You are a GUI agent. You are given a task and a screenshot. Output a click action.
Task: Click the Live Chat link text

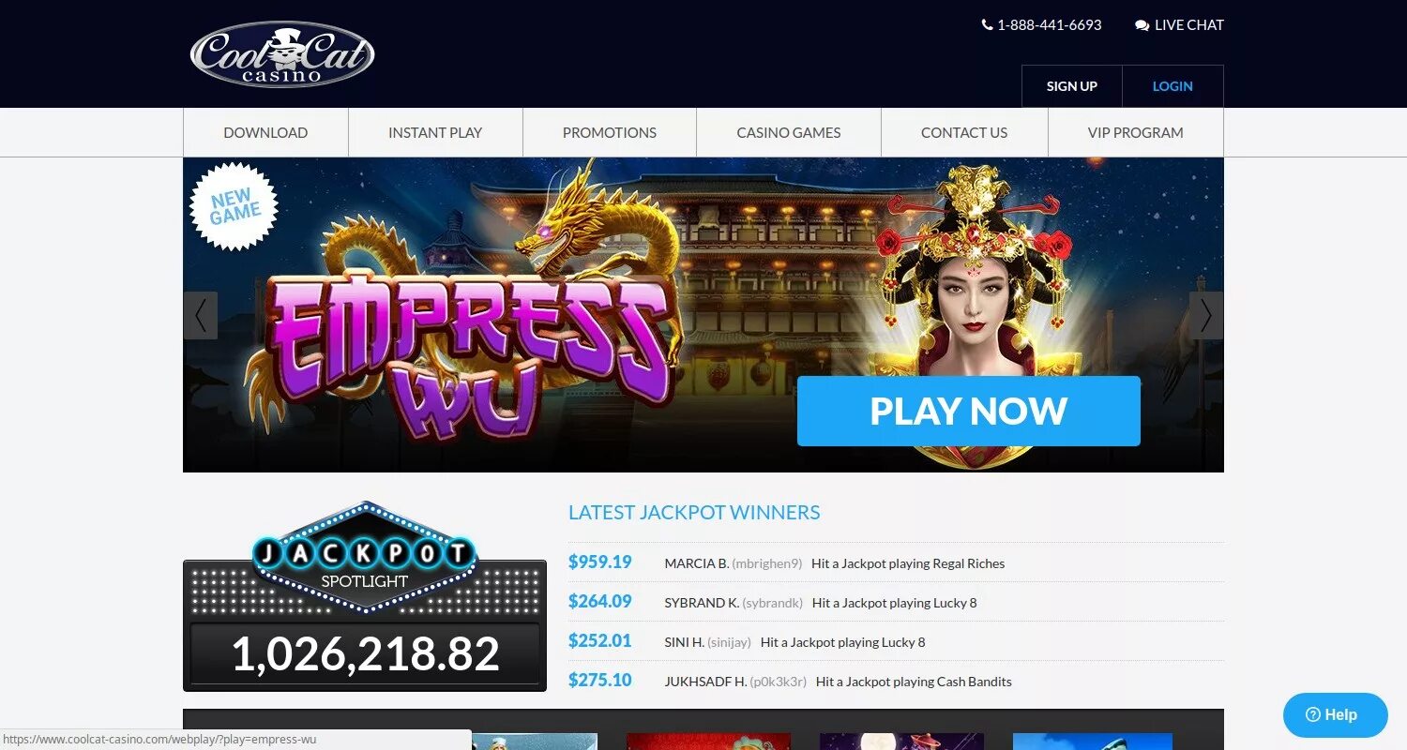pyautogui.click(x=1189, y=25)
